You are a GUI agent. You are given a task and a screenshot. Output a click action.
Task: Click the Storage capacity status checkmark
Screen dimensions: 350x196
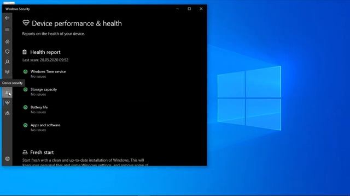click(26, 89)
